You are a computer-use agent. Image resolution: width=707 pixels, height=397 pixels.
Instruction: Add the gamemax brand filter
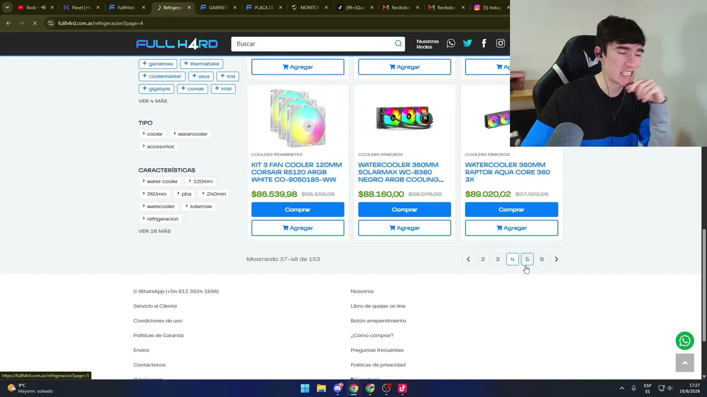(x=158, y=63)
